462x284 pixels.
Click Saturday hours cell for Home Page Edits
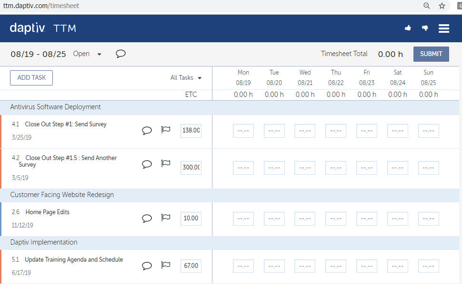click(x=398, y=219)
